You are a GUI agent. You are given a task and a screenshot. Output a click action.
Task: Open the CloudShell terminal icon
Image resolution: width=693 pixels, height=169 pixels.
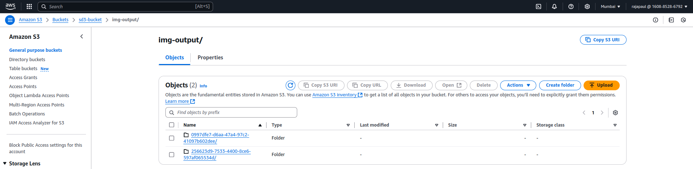point(538,6)
